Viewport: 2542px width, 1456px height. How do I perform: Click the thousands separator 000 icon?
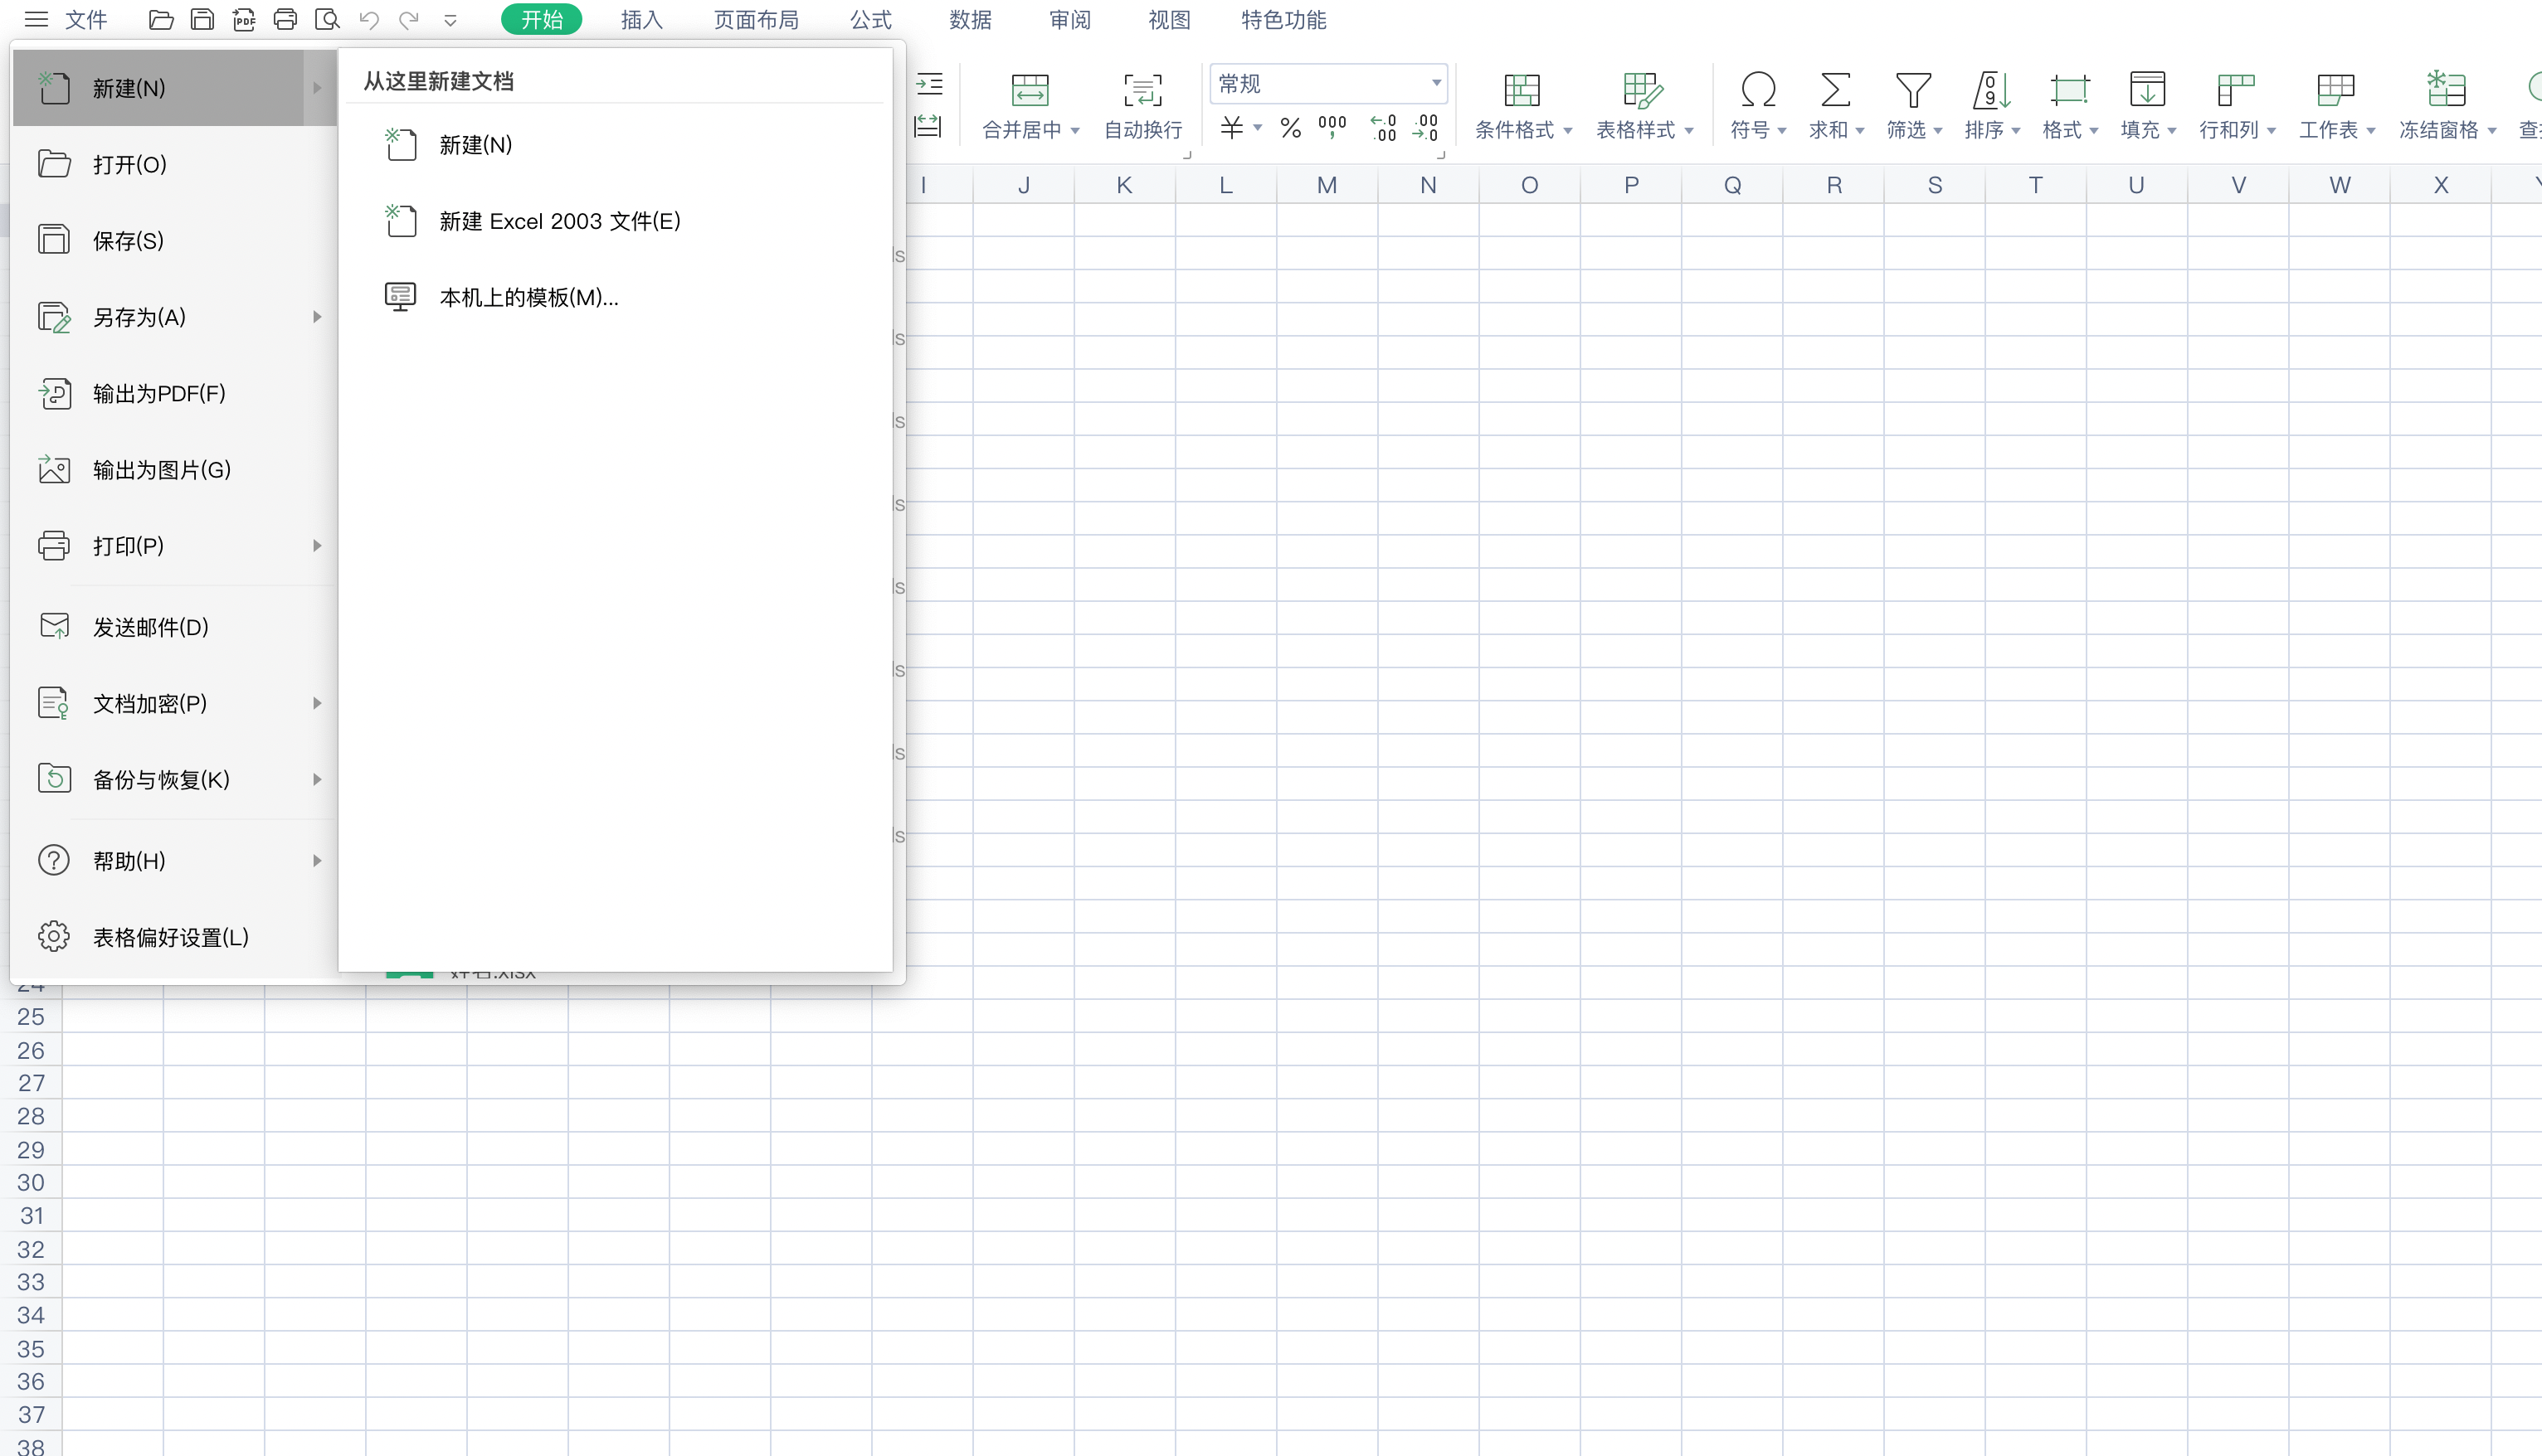point(1332,127)
